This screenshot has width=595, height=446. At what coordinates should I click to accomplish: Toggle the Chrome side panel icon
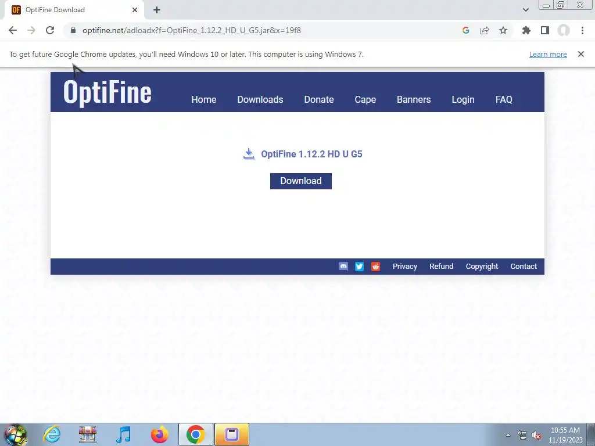pos(545,30)
